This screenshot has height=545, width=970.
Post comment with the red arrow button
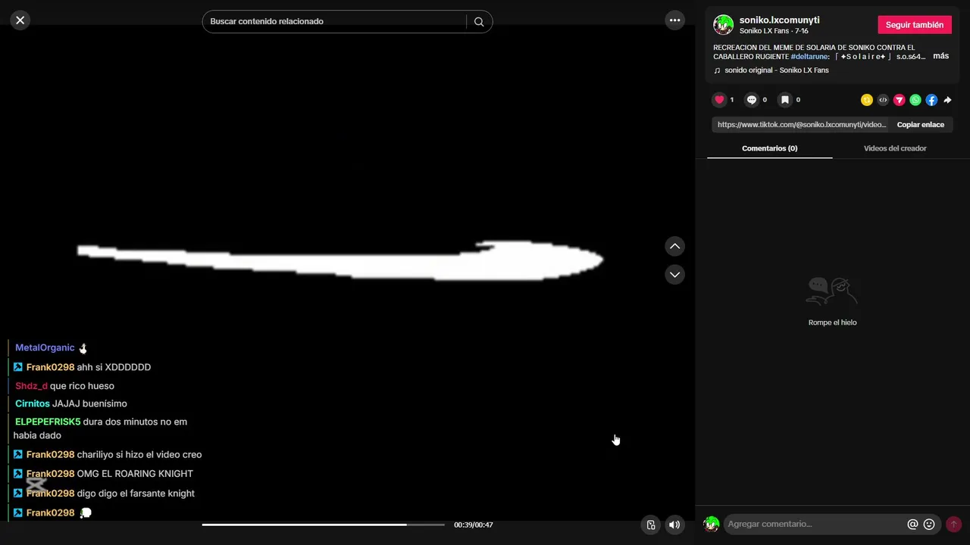tap(953, 524)
